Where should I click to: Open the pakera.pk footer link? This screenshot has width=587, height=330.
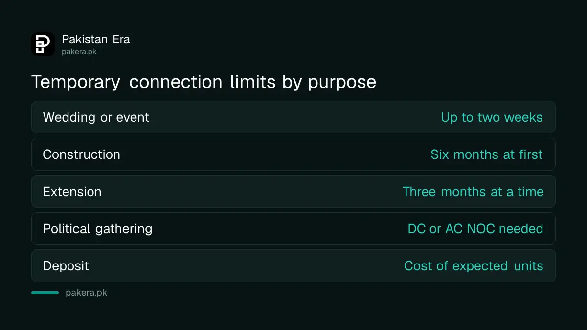(86, 293)
